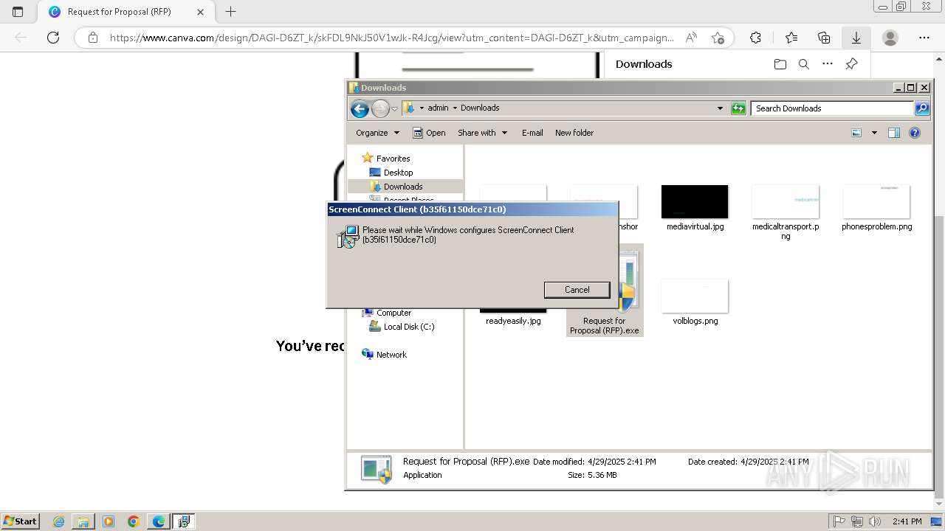Click the read aloud icon in address bar
Image resolution: width=945 pixels, height=531 pixels.
[691, 38]
